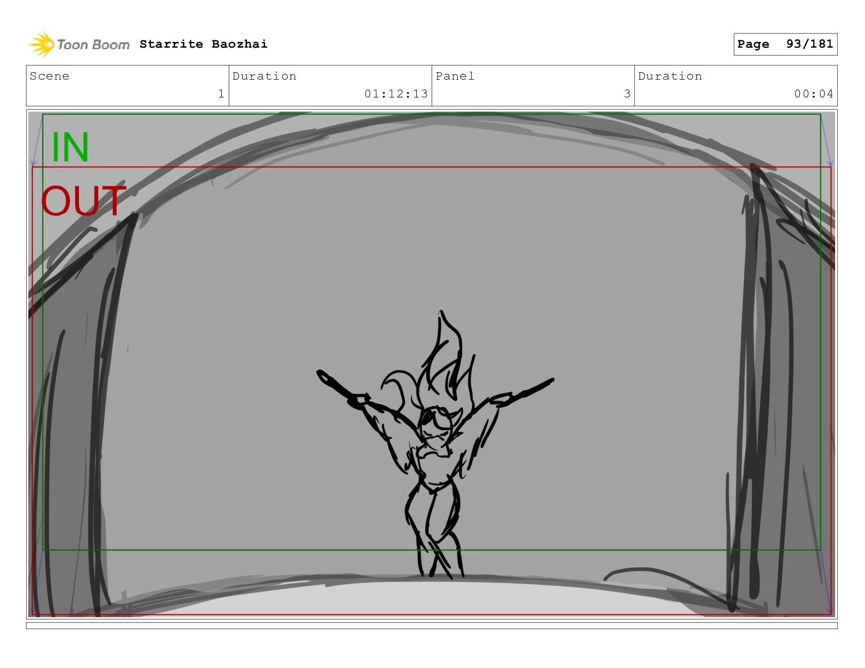Click the 'Page 93/181' indicator
Screen dimensions: 865x668
click(785, 44)
